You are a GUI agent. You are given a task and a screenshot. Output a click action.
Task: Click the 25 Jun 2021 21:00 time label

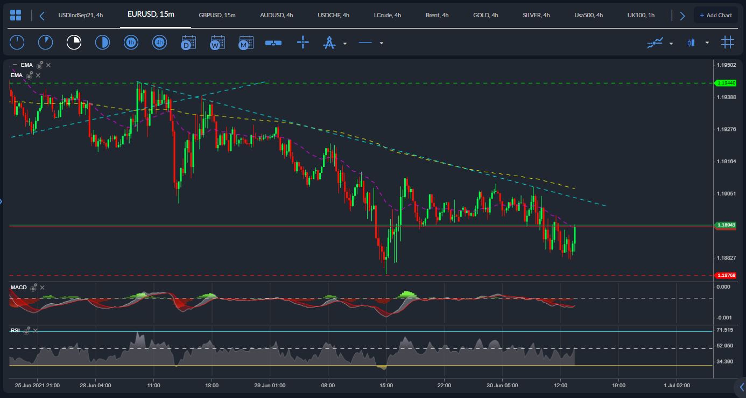point(37,386)
